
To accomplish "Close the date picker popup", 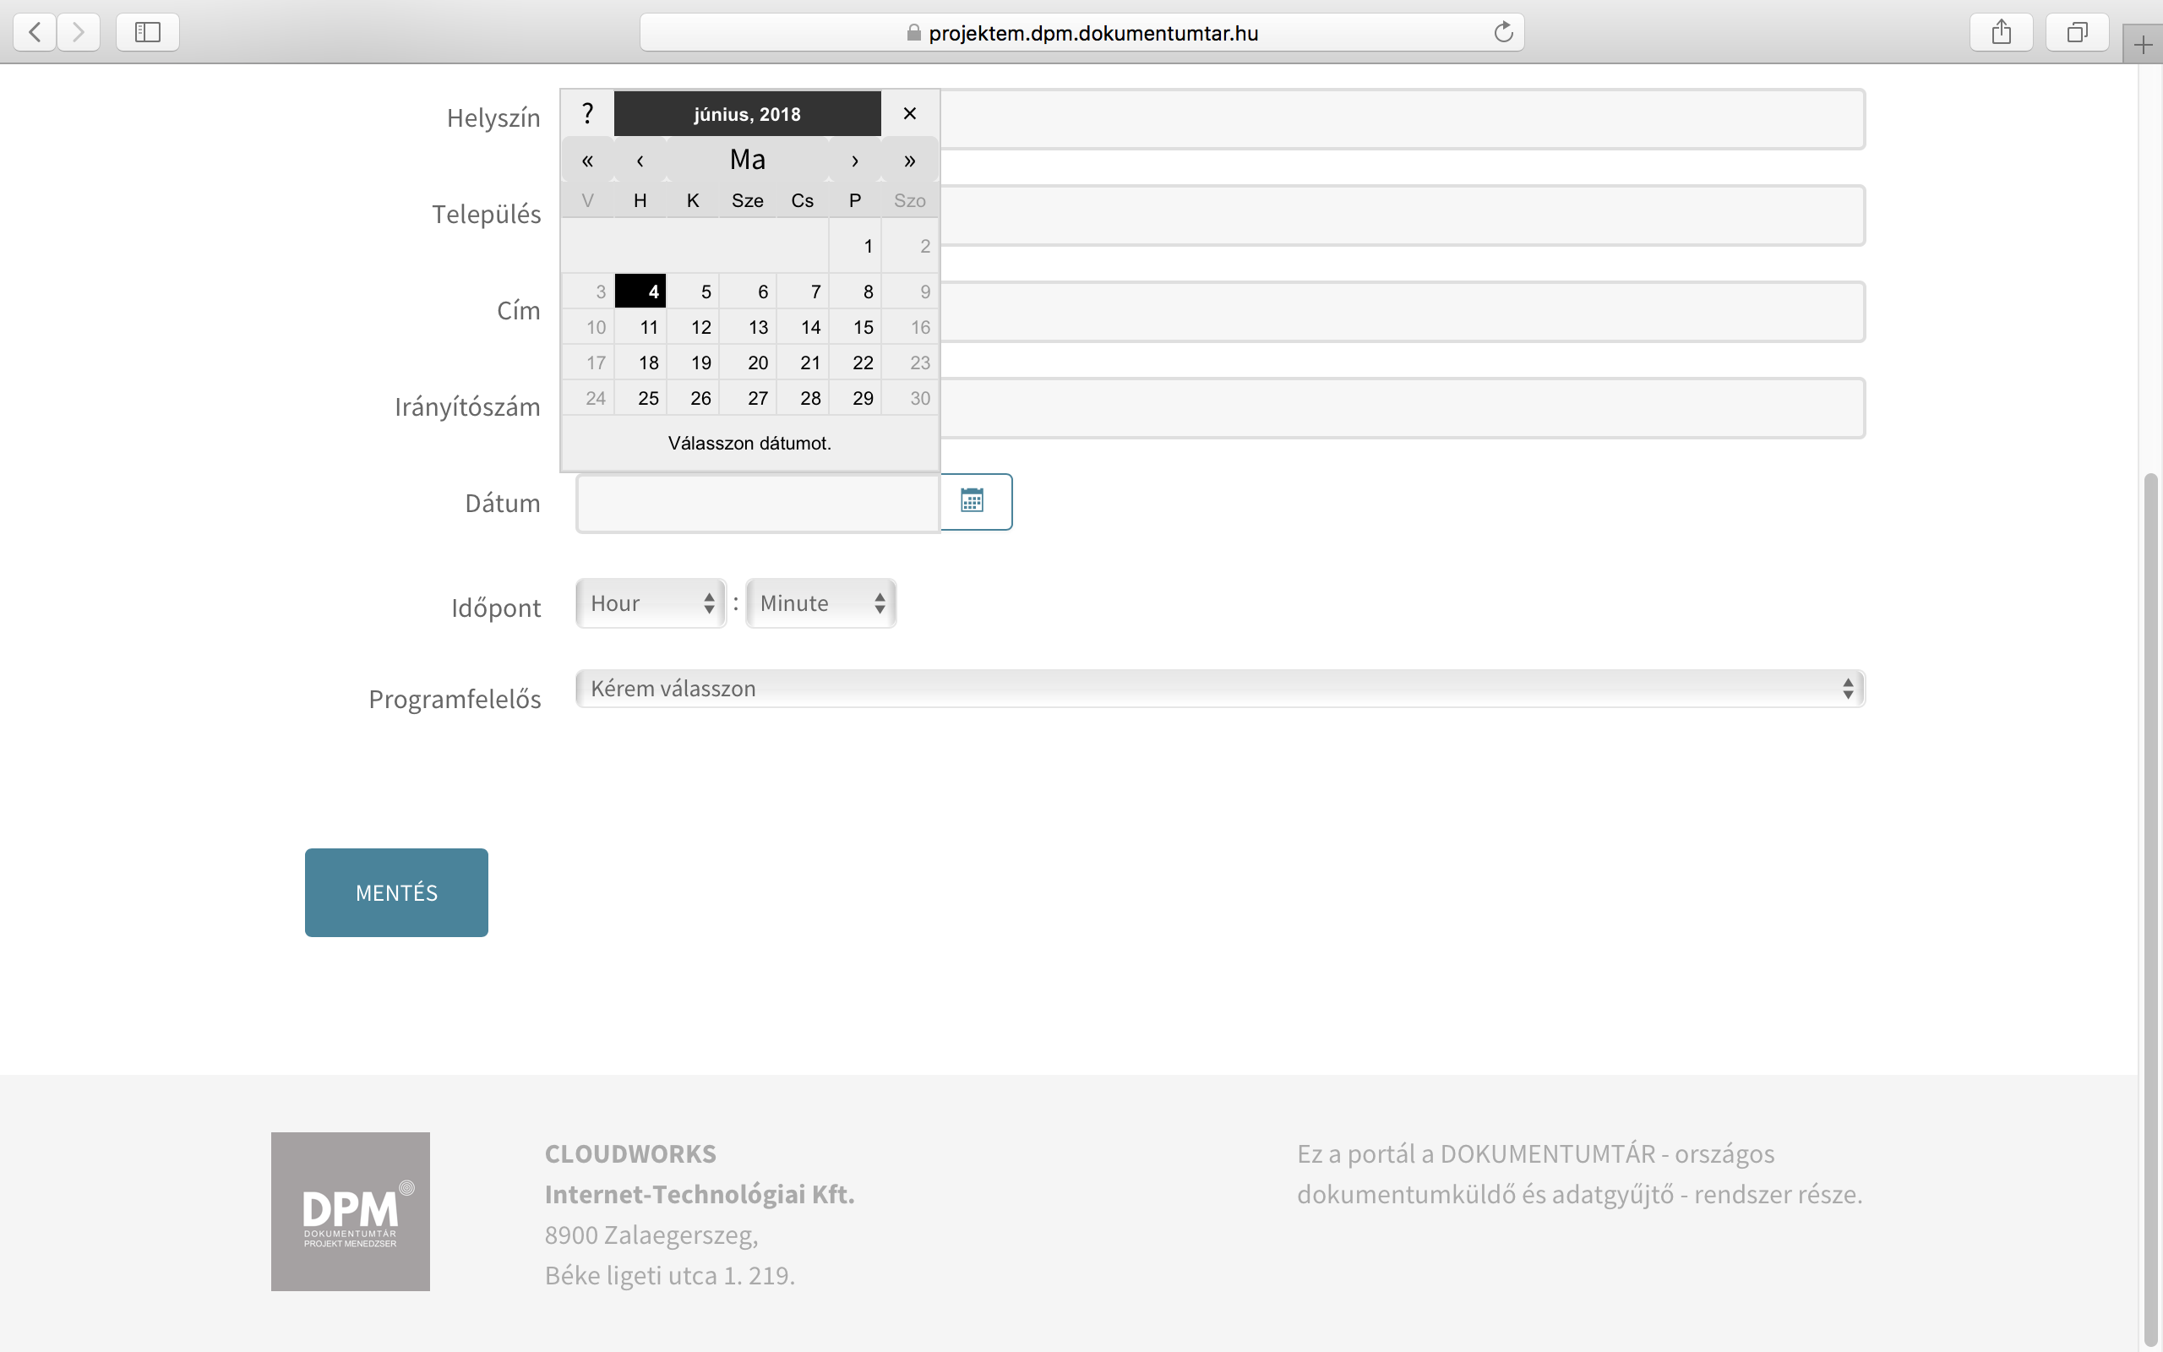I will click(x=909, y=113).
